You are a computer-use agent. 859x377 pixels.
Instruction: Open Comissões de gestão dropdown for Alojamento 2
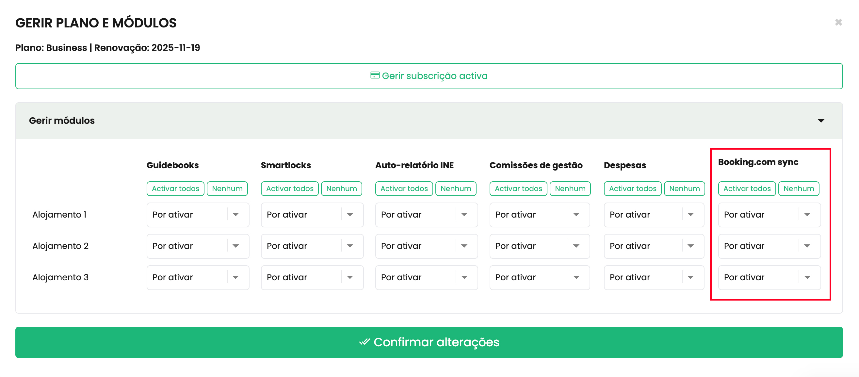pos(540,246)
